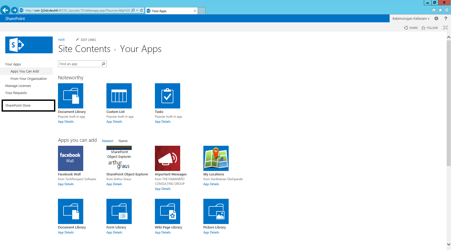The image size is (451, 250).
Task: Click the Picture Library tile icon
Action: (x=216, y=211)
